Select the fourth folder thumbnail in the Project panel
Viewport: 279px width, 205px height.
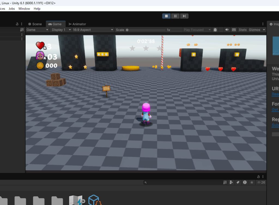coord(57,201)
